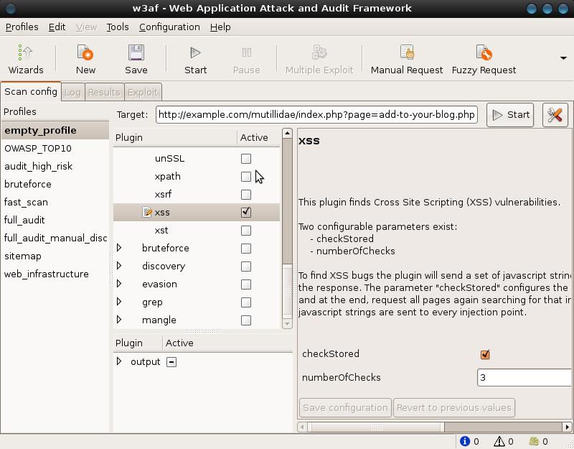Open the Tools menu
This screenshot has height=449, width=574.
click(x=117, y=27)
